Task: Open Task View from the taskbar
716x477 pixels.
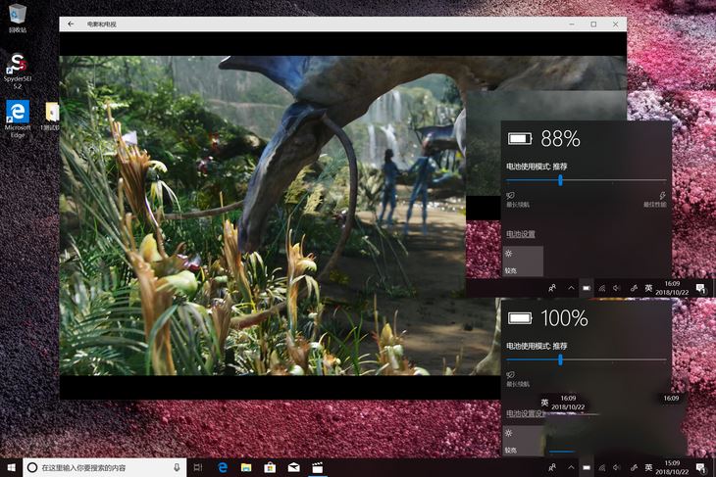Action: coord(198,467)
